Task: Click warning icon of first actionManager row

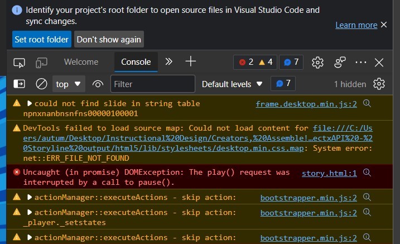Action: [x=17, y=197]
